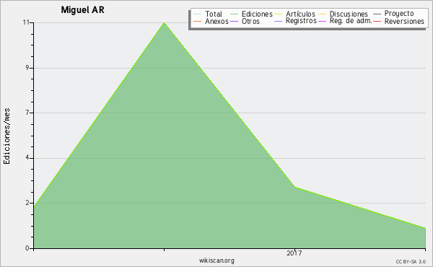Click the Artículos legend entry
The height and width of the screenshot is (267, 433).
(x=294, y=14)
